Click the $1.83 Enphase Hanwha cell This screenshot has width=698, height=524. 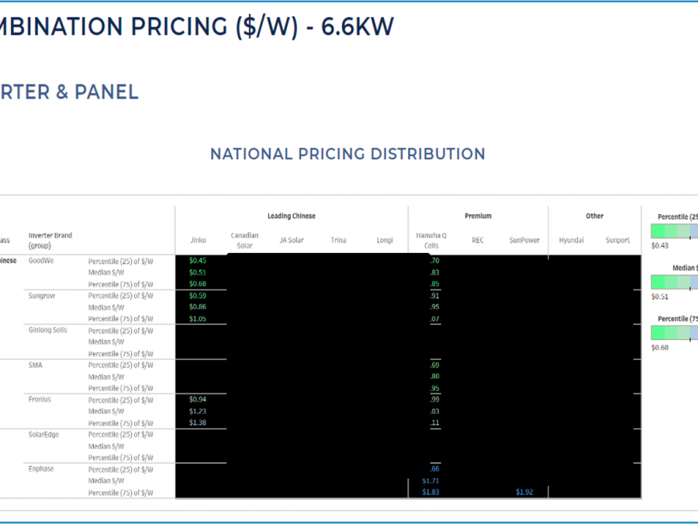pos(430,492)
